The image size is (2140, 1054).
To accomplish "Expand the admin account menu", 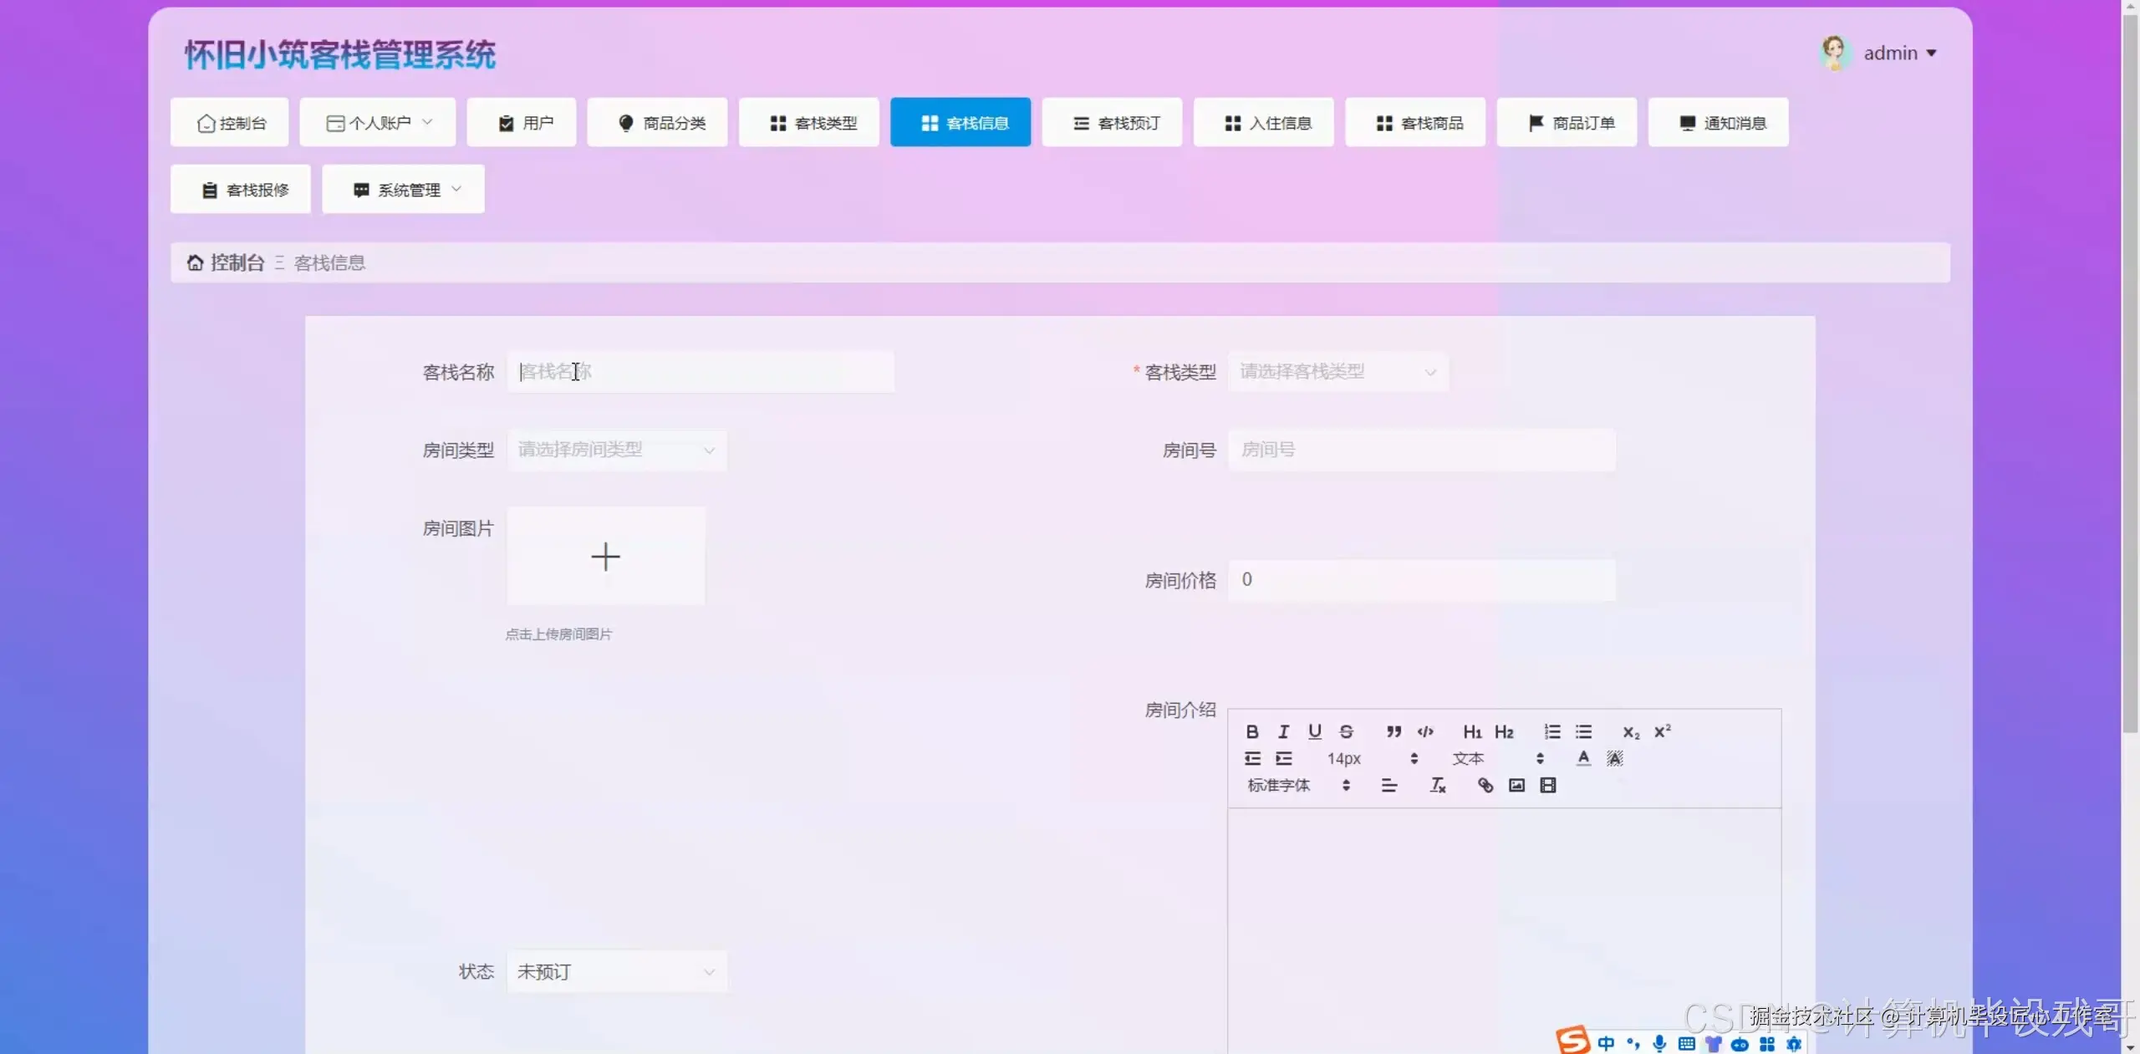I will [1898, 52].
